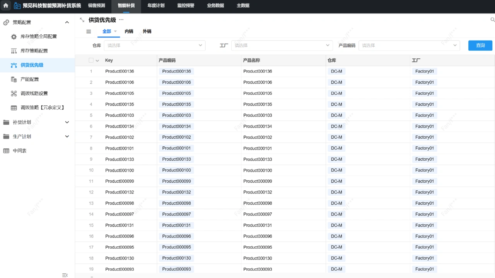
Task: Open the more options ellipsis beside 供货优先级
Action: [121, 20]
